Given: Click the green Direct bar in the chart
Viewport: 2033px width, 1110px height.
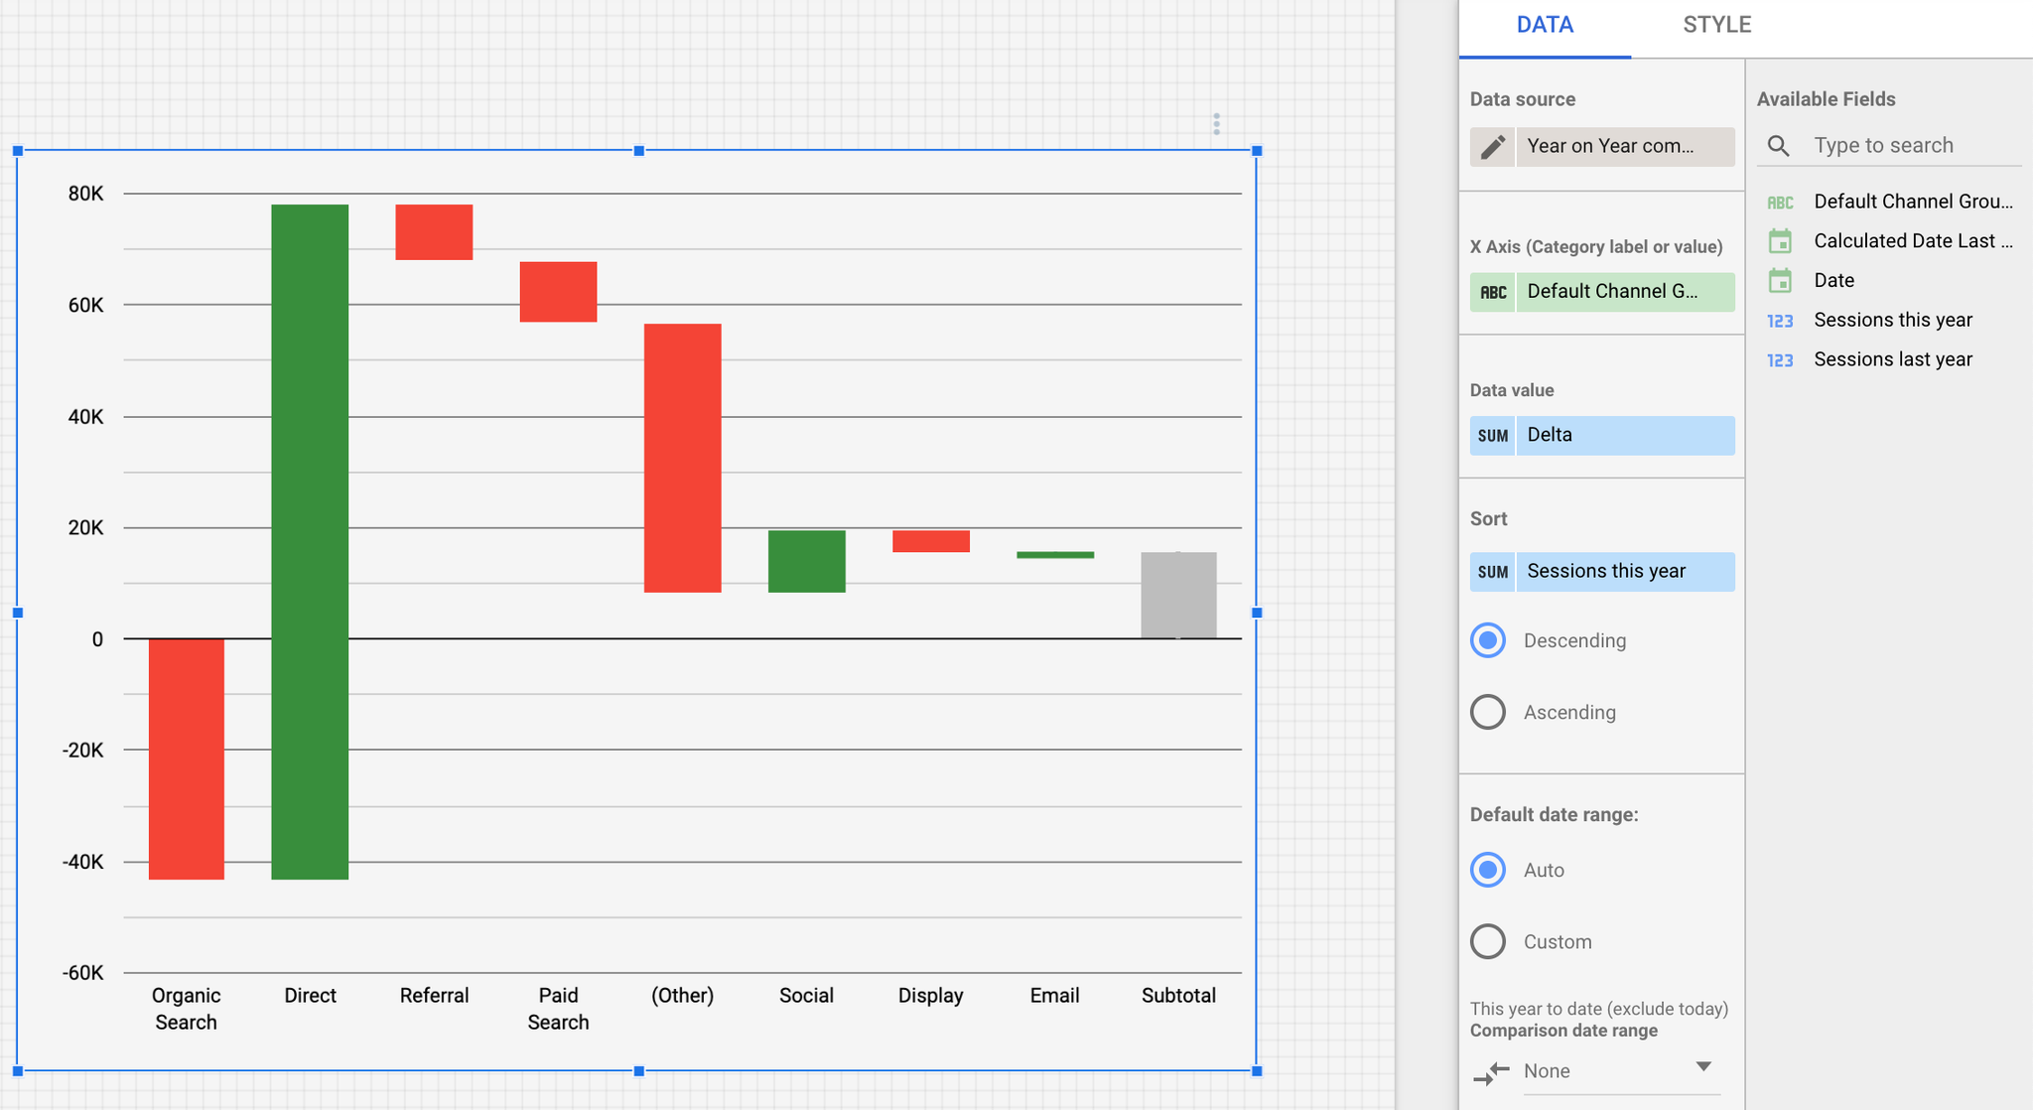Looking at the screenshot, I should click(x=310, y=541).
